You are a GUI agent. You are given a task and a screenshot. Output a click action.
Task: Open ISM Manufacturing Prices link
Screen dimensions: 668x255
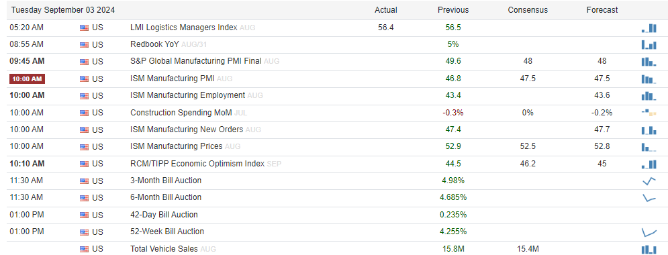(177, 146)
